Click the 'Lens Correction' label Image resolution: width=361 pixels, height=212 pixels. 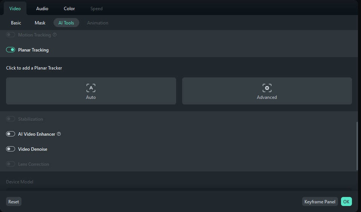(34, 164)
